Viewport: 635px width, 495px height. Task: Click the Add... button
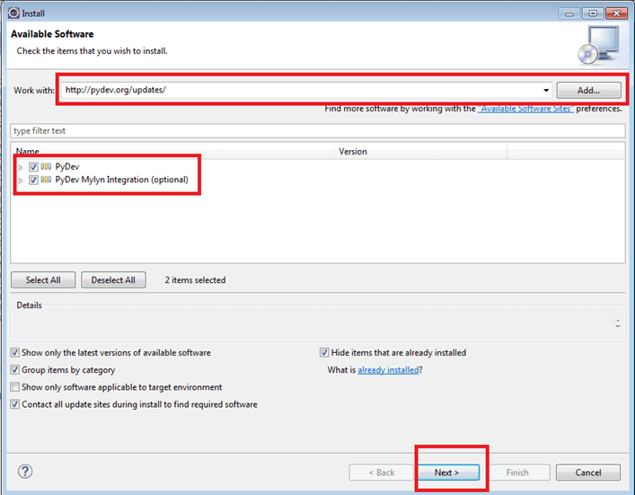click(588, 91)
